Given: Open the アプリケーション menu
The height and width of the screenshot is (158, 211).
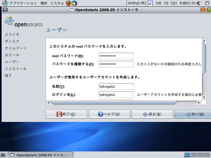Looking at the screenshot, I should tap(23, 3).
